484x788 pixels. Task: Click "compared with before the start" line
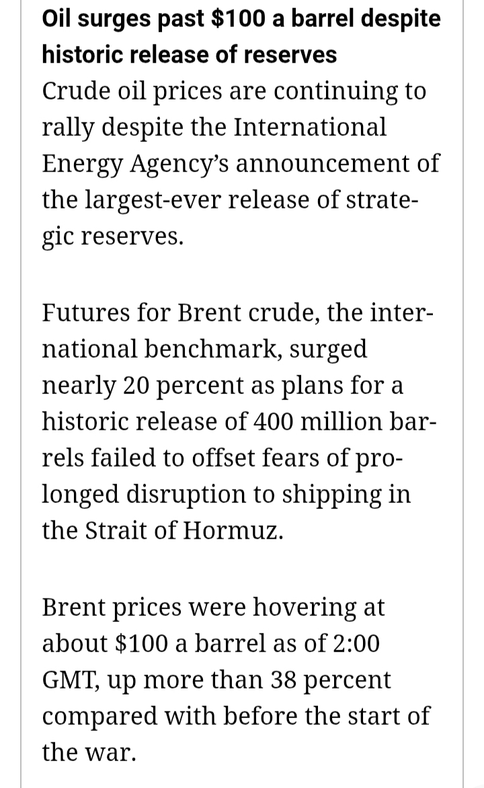pos(235,716)
